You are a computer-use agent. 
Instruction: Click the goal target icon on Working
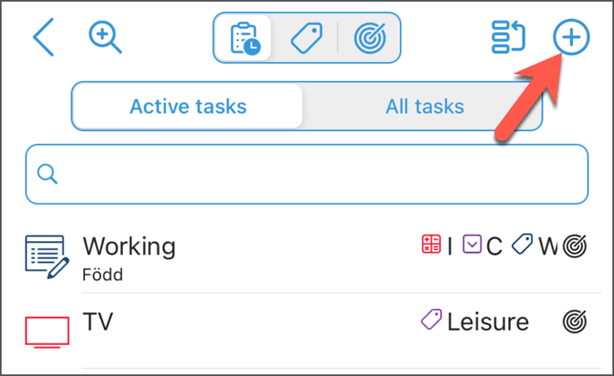point(575,246)
